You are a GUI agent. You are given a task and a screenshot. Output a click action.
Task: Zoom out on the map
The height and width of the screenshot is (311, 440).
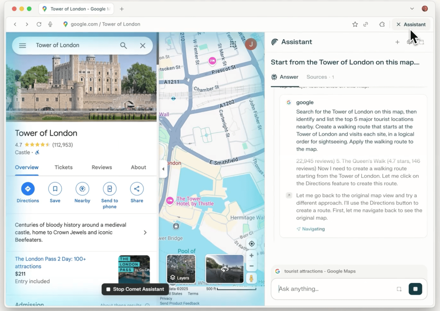coord(252,266)
